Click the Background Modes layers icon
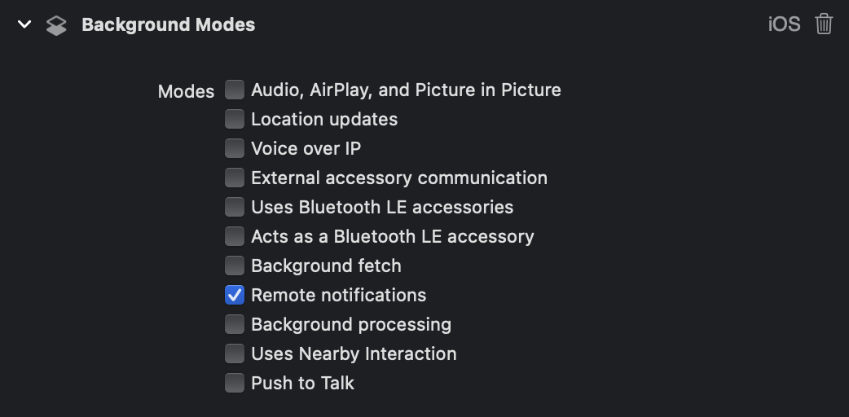The image size is (849, 417). 56,25
